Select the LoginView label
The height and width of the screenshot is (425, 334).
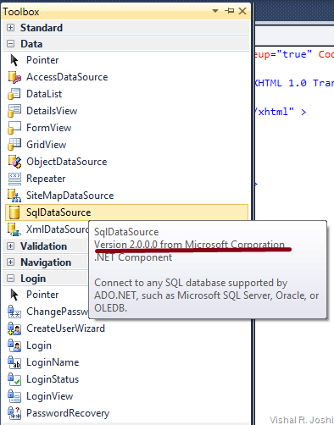[x=50, y=396]
